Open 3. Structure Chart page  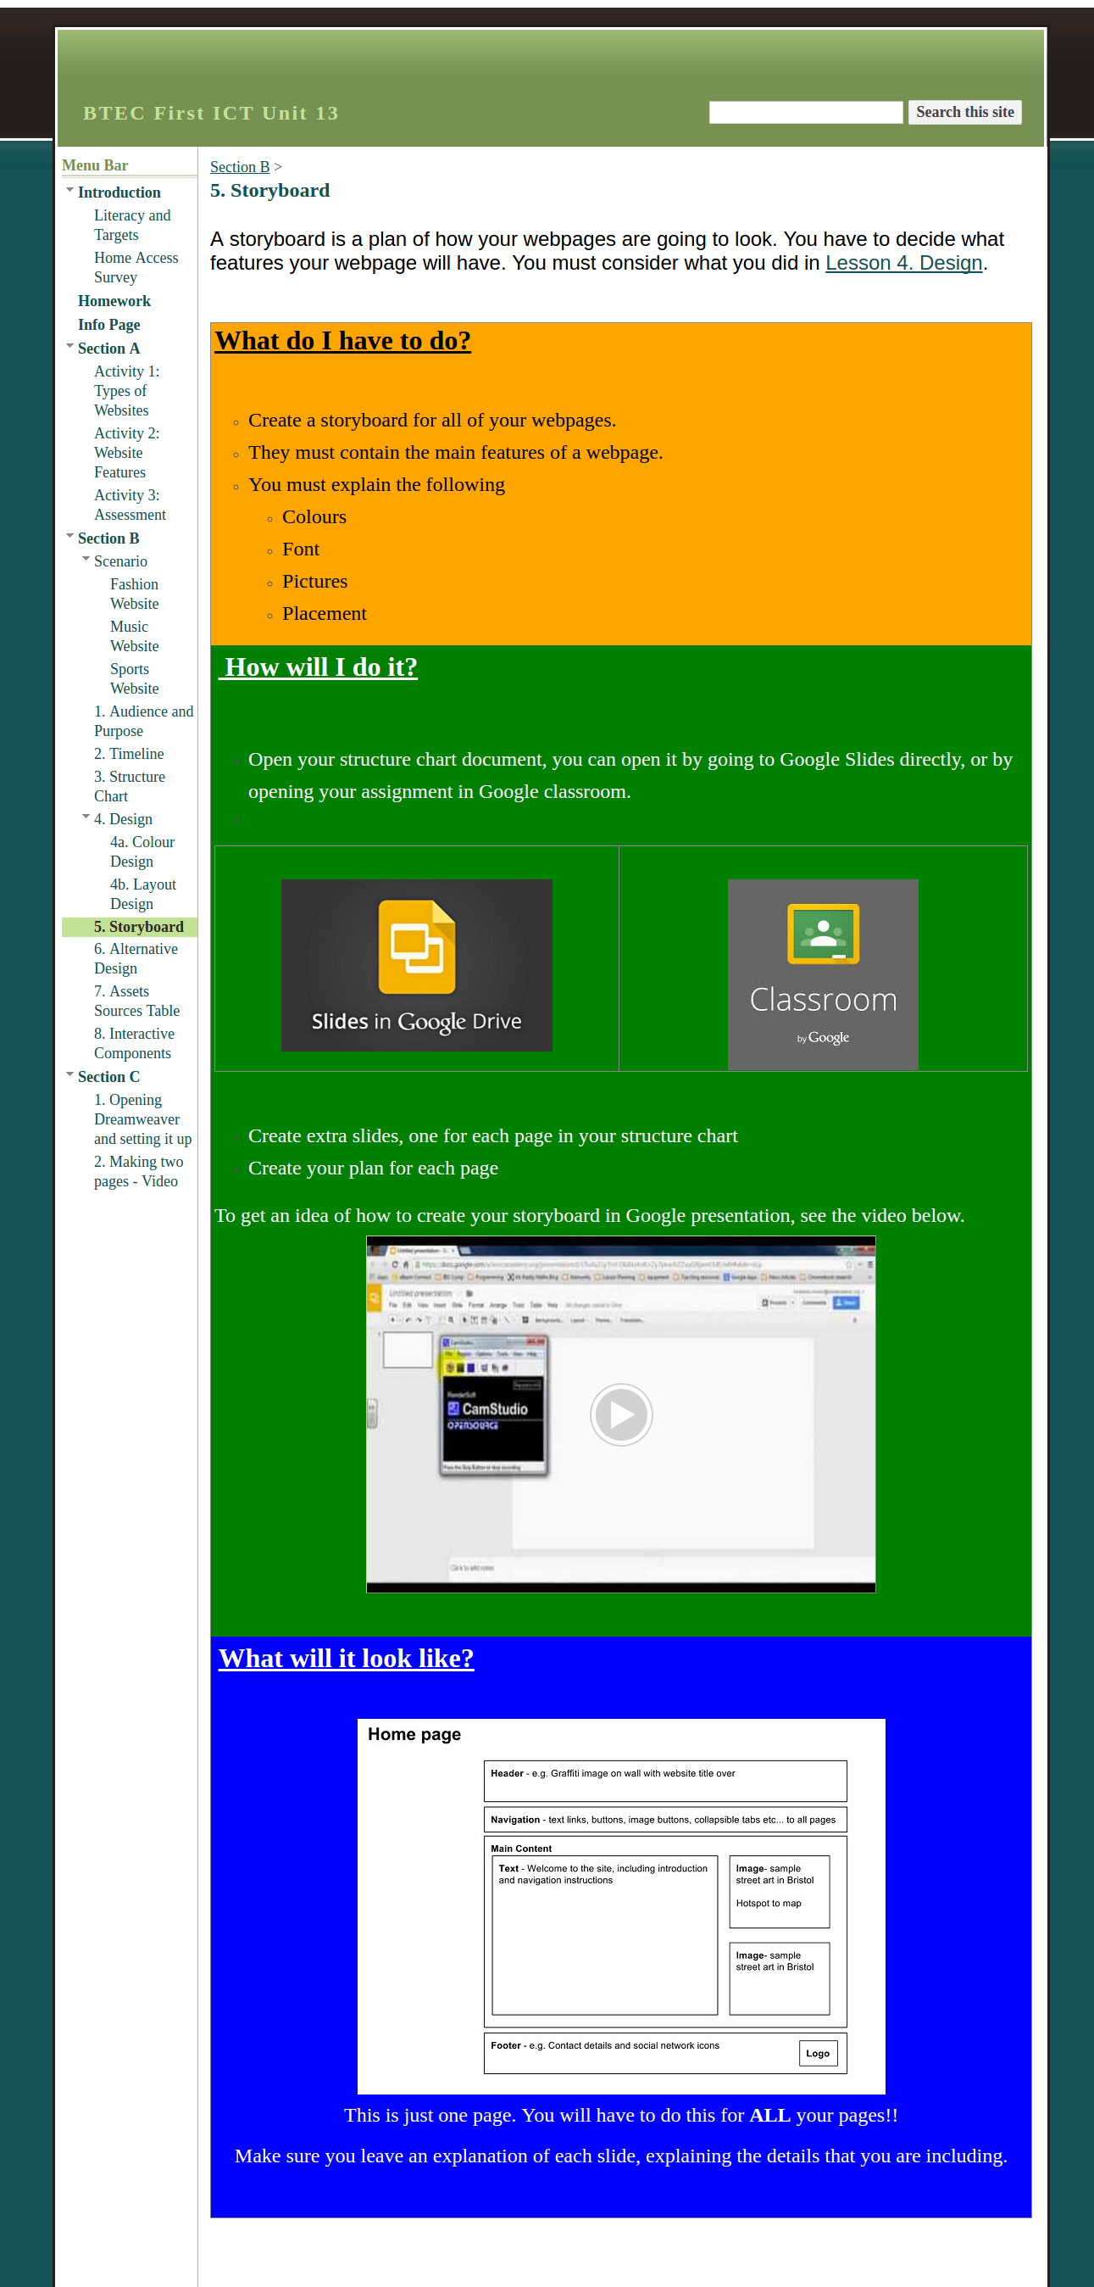pos(130,787)
